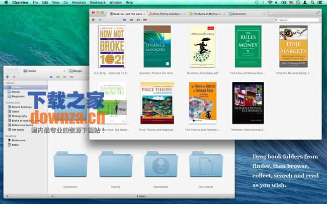The image size is (327, 204).
Task: Switch to Books to read this week tab
Action: (127, 14)
